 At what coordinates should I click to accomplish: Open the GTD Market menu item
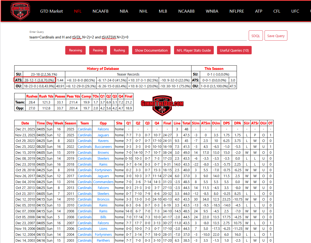51,11
